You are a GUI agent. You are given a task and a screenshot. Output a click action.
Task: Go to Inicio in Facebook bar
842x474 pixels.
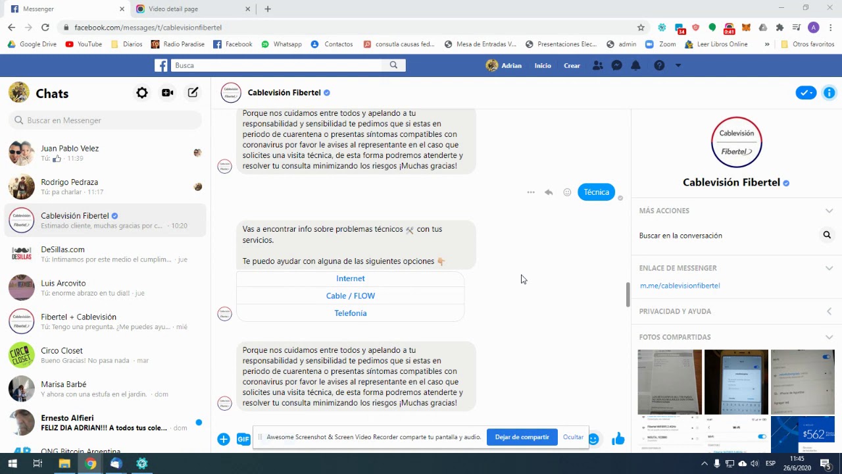tap(543, 65)
